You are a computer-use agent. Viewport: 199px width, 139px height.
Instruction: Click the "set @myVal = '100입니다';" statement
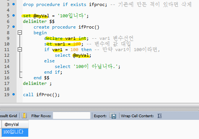pyautogui.click(x=56, y=16)
